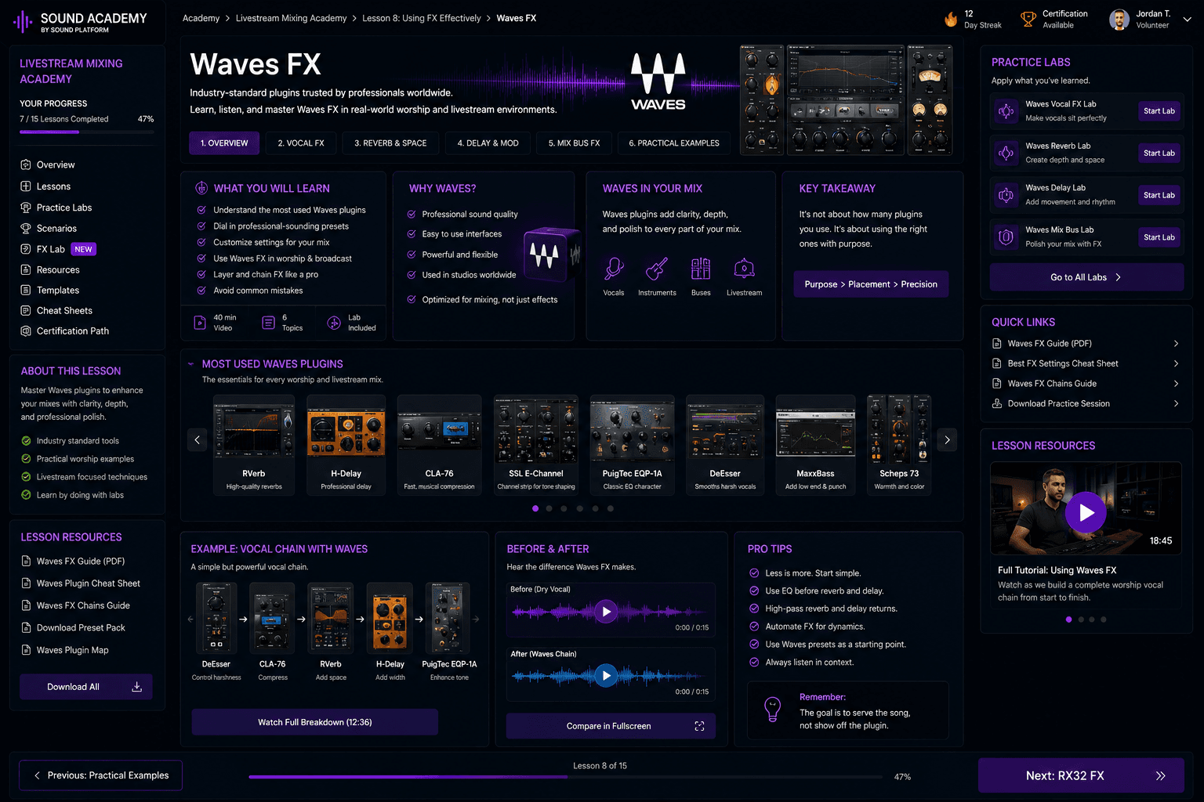Click the Your Progress 47% bar
This screenshot has height=802, width=1204.
(87, 132)
